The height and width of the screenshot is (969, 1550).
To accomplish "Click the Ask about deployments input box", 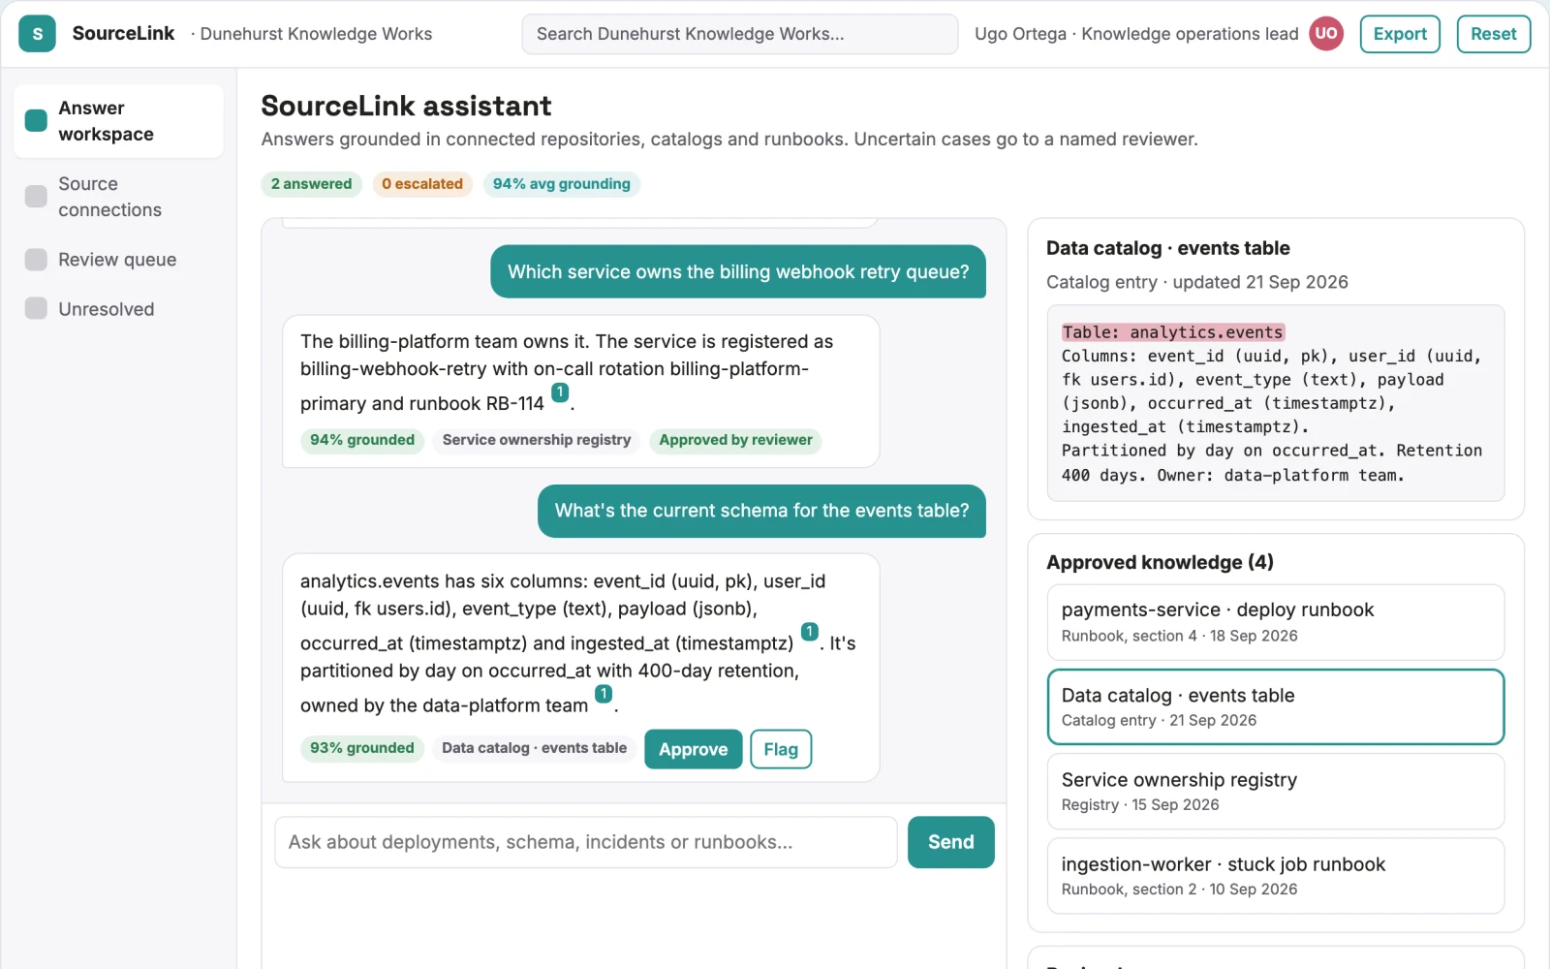I will click(586, 842).
